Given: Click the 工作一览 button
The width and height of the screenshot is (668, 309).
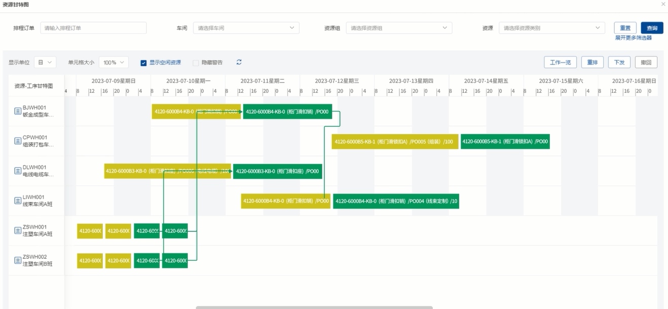Looking at the screenshot, I should pos(560,62).
